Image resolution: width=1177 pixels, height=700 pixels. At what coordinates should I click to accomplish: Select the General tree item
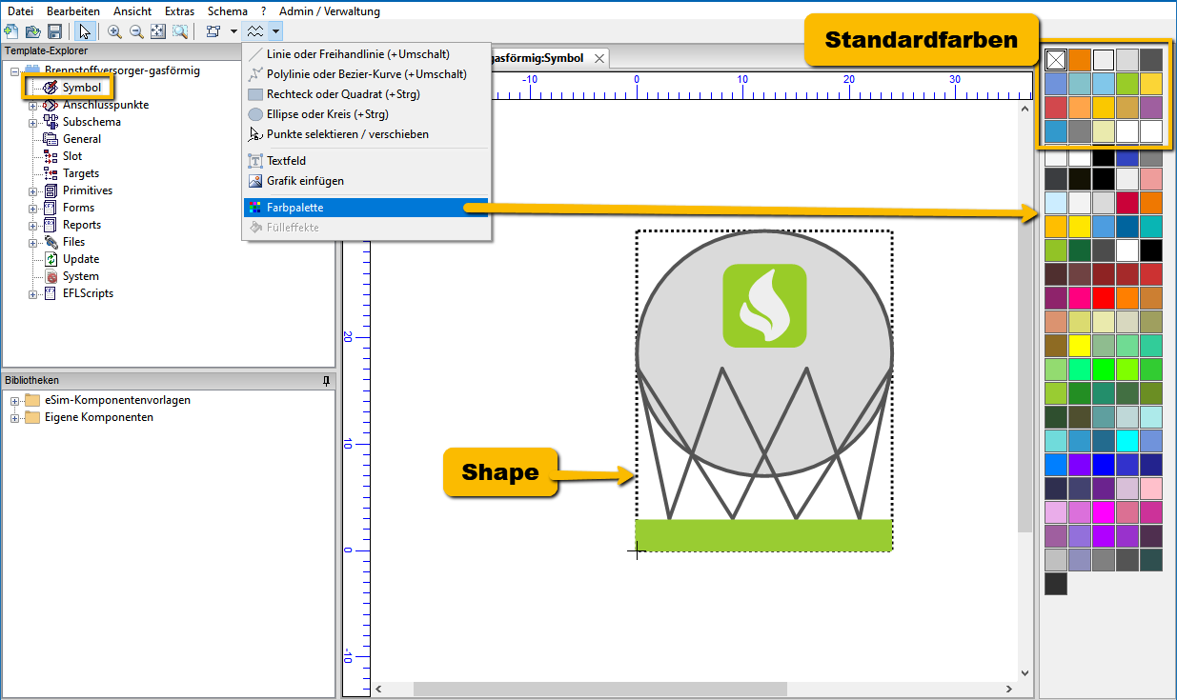(x=82, y=139)
